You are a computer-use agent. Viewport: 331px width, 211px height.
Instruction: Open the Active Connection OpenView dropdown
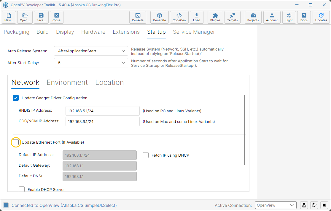pos(276,205)
